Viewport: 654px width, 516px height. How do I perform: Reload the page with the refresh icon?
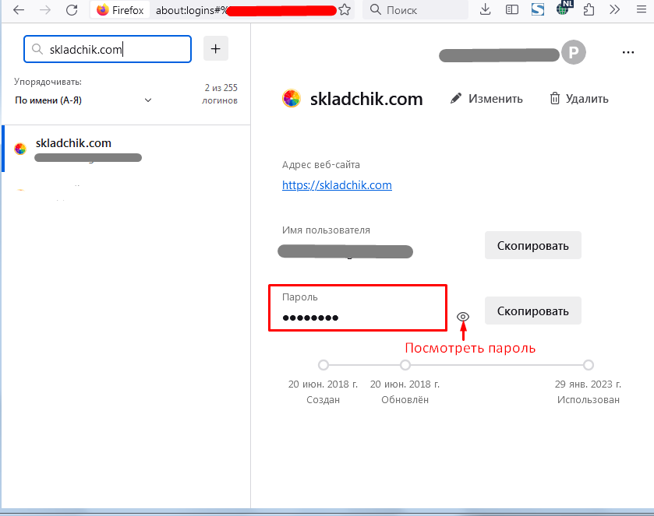(x=72, y=9)
